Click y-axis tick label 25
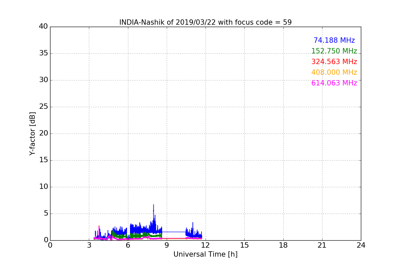401x267 pixels. [x=43, y=107]
